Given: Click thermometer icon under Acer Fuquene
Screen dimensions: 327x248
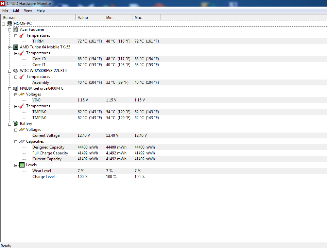Looking at the screenshot, I should pyautogui.click(x=22, y=35).
